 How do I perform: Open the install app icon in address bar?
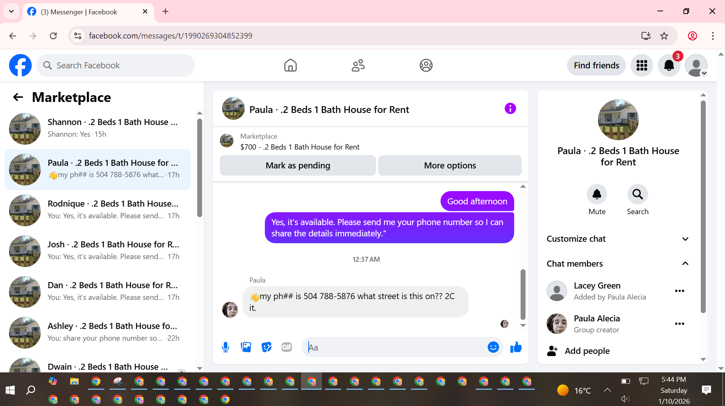(x=646, y=36)
